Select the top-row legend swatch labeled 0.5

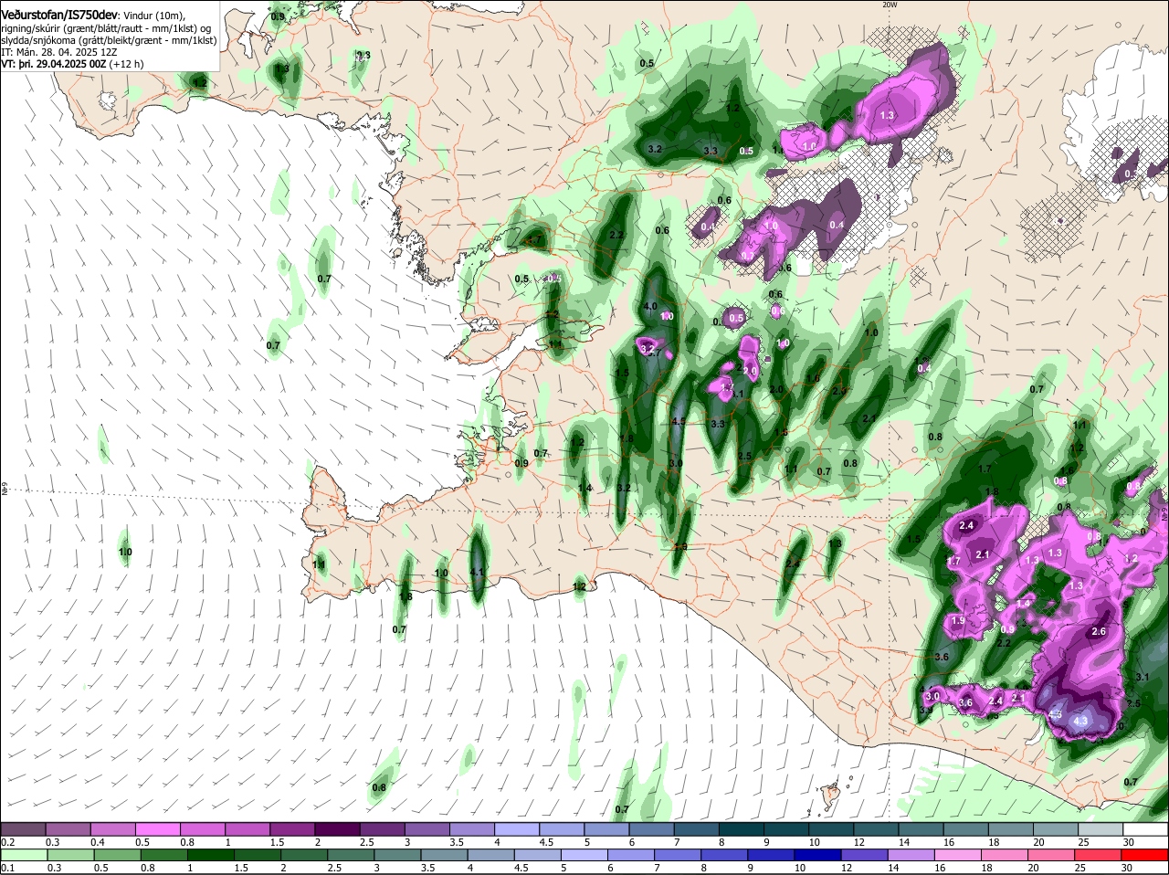pos(157,828)
